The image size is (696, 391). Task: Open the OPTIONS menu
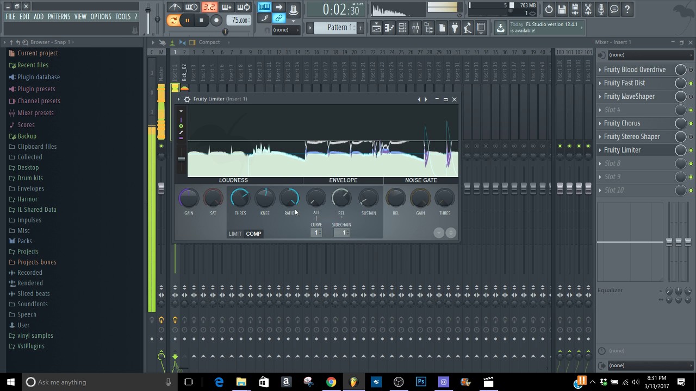[x=101, y=17]
